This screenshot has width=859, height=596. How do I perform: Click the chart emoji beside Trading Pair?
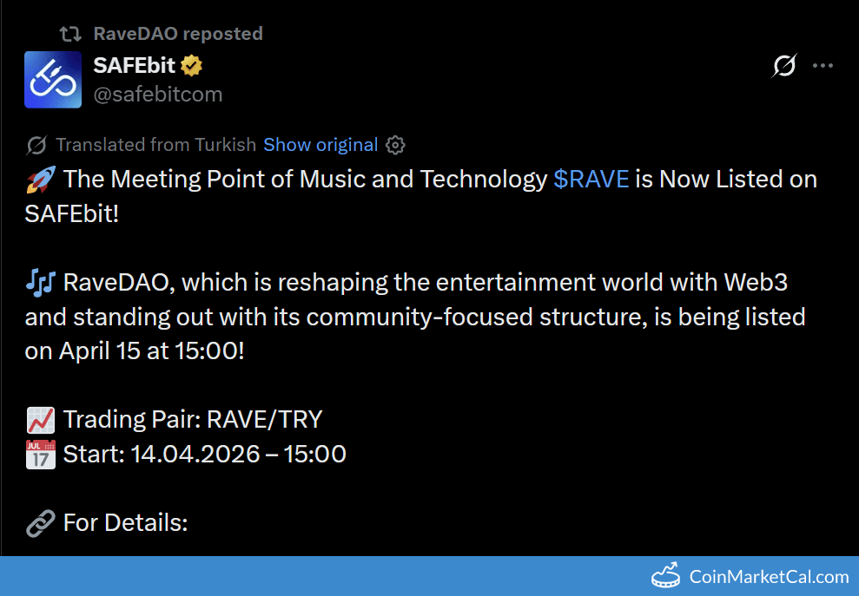(x=40, y=420)
